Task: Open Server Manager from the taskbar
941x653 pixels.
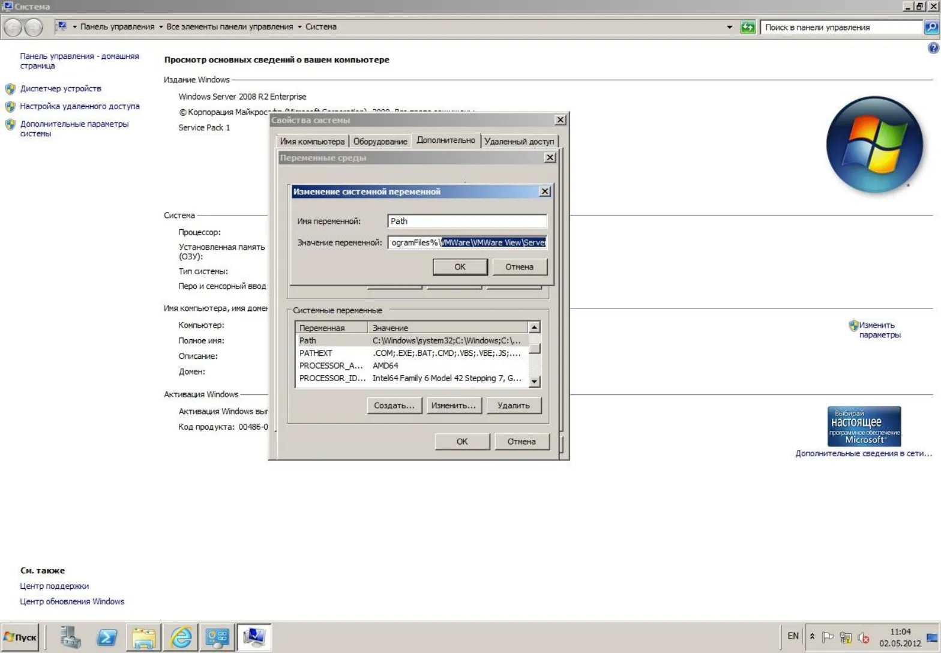Action: 70,637
